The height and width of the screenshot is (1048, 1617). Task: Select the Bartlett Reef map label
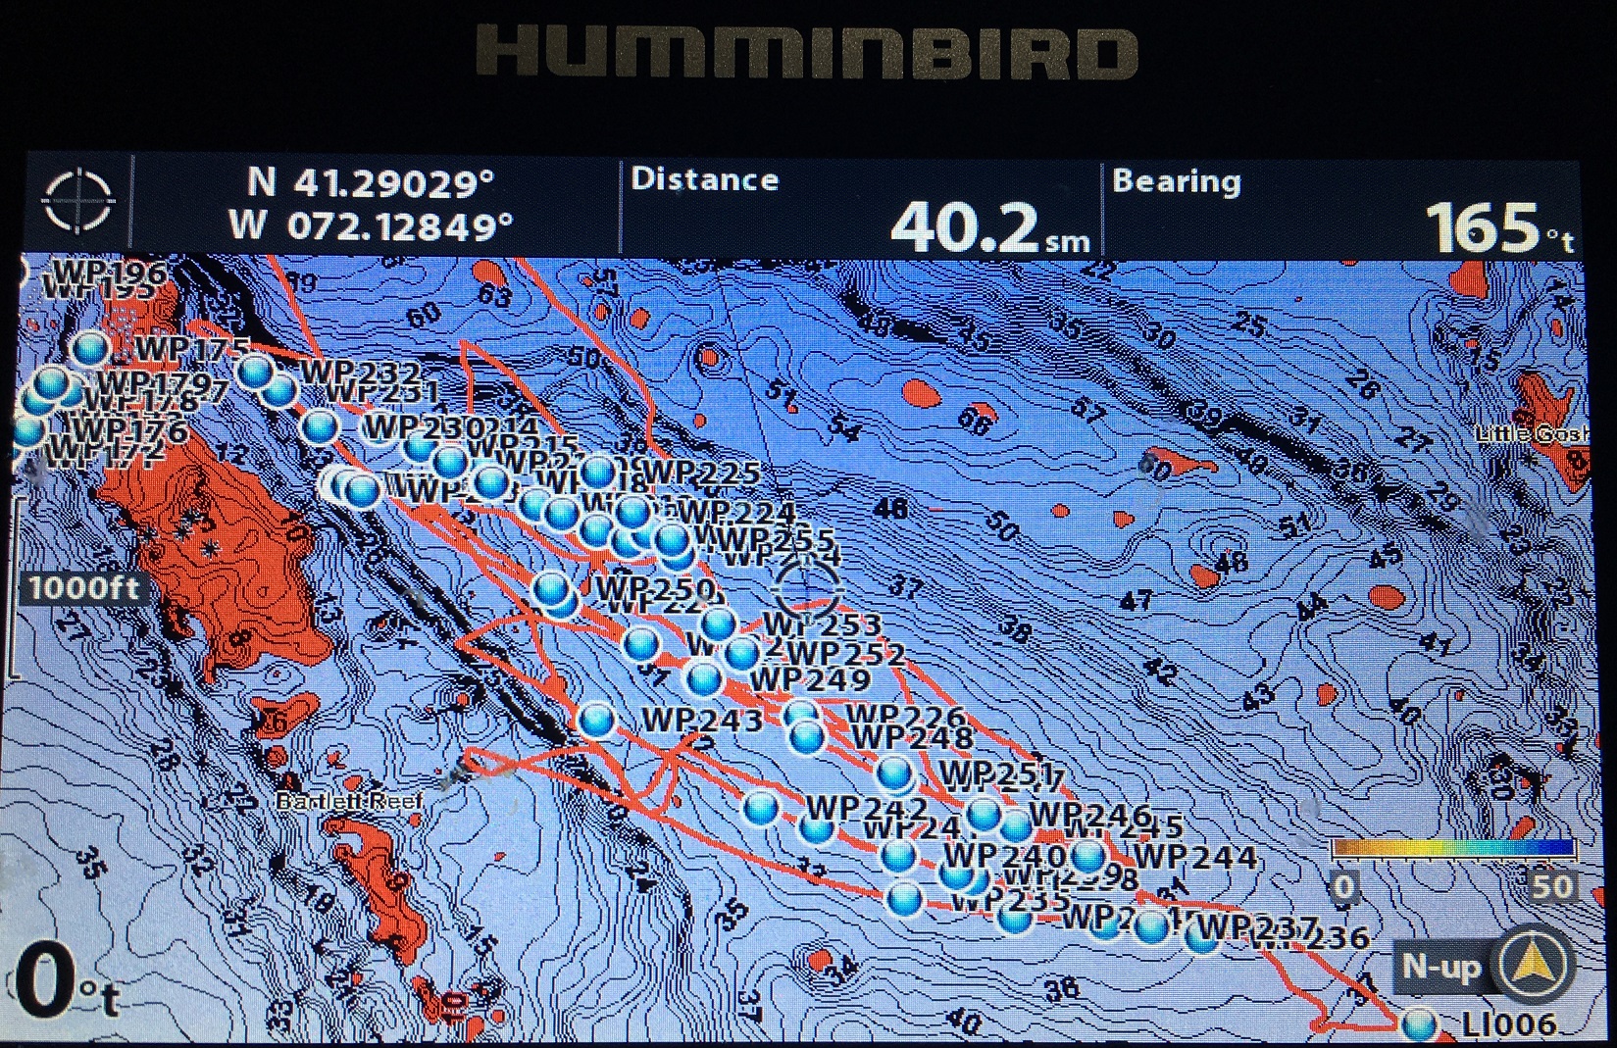349,801
